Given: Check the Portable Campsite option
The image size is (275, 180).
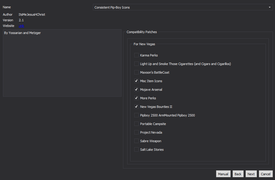Looking at the screenshot, I should point(136,124).
